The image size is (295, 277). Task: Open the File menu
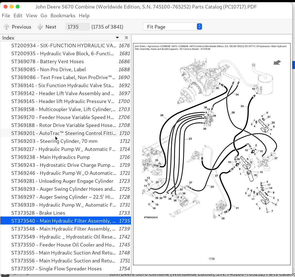(x=6, y=16)
